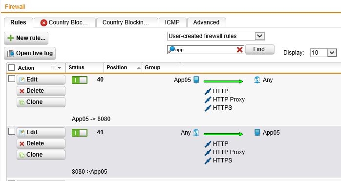Viewport: 341px width, 181px height.
Task: Open the Action column list menu arrow
Action: pyautogui.click(x=60, y=68)
